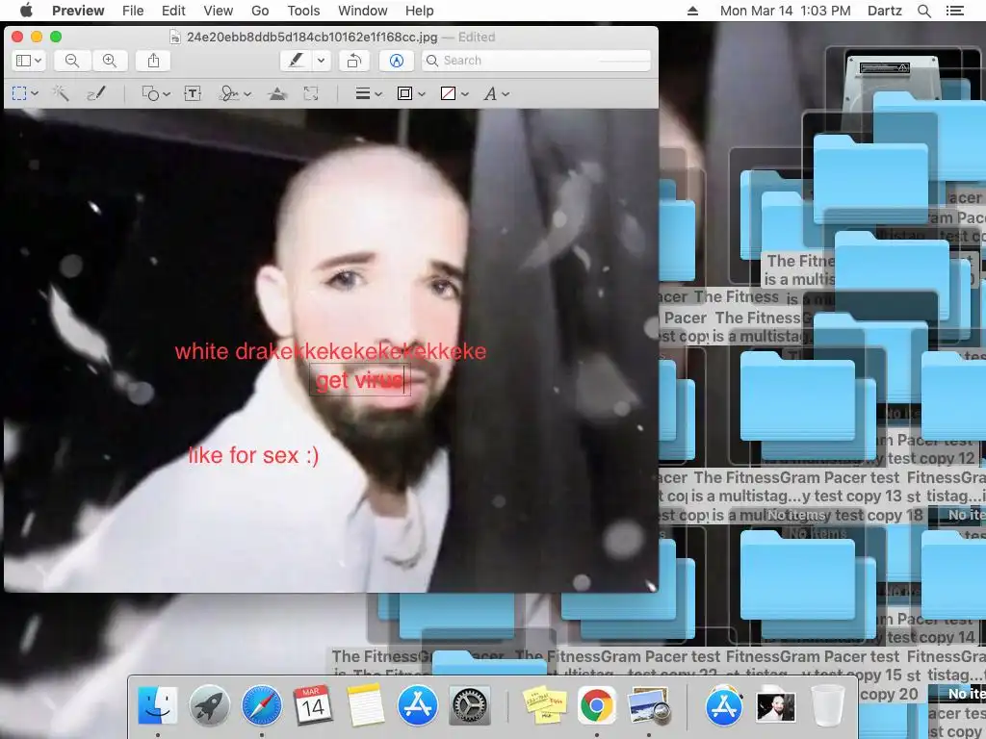Expand the Shape Style dropdown arrow
This screenshot has width=986, height=739.
pyautogui.click(x=377, y=93)
